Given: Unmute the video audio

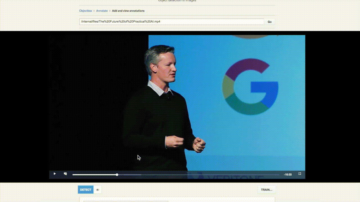Looking at the screenshot, I should point(65,174).
